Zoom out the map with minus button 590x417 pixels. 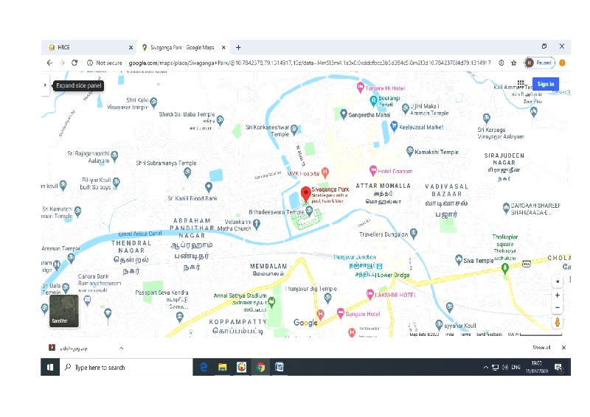point(558,307)
